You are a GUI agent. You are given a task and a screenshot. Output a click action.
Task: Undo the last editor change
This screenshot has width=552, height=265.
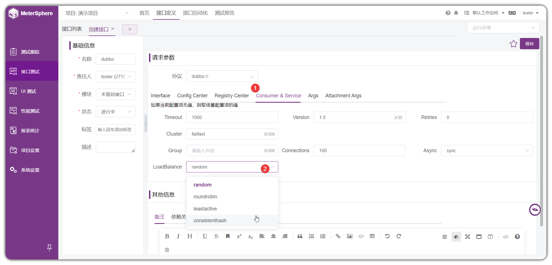[387, 236]
